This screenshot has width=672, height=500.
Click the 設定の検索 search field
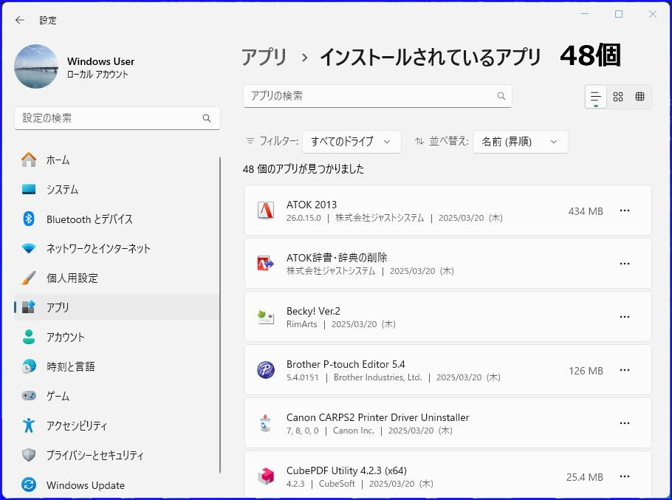pos(117,118)
